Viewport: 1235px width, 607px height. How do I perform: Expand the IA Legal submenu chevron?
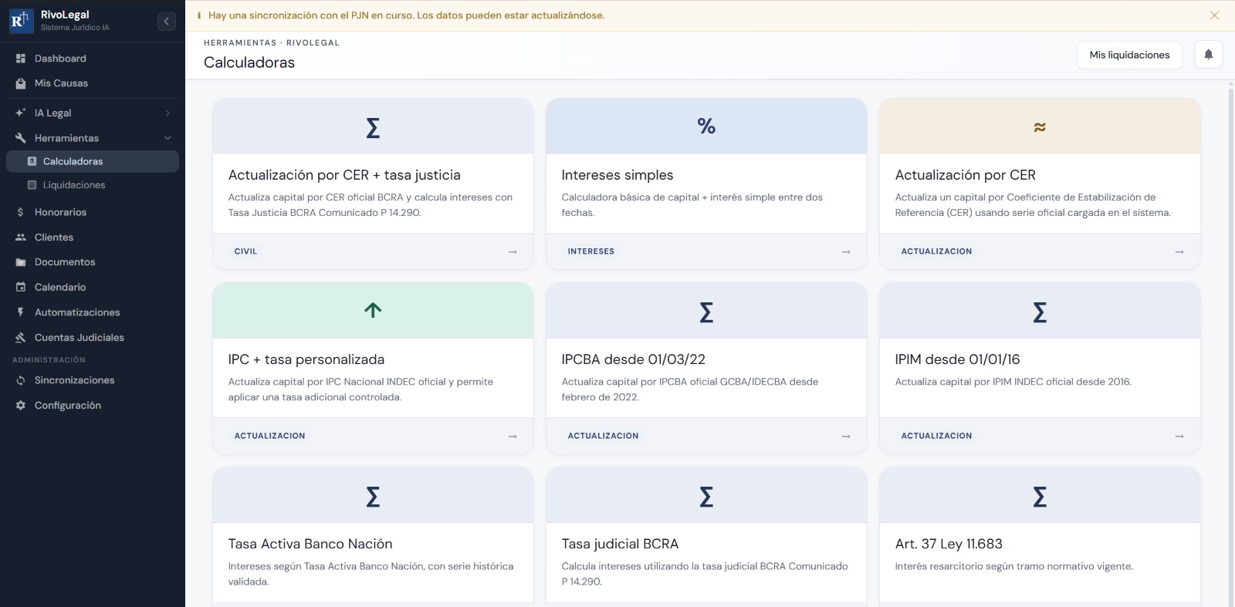167,113
